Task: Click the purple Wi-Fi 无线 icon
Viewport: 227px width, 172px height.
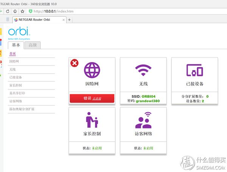Action: click(x=143, y=70)
